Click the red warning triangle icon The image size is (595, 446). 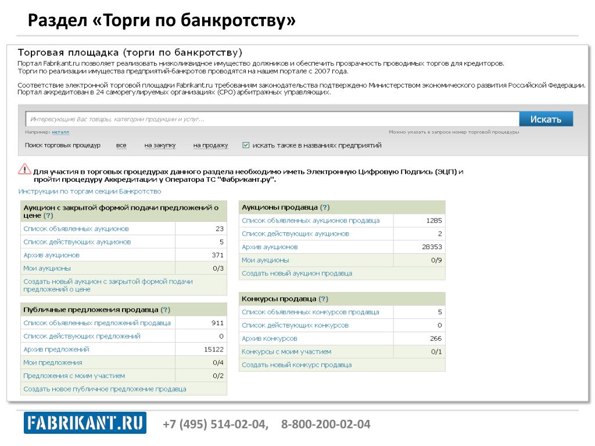pos(24,169)
